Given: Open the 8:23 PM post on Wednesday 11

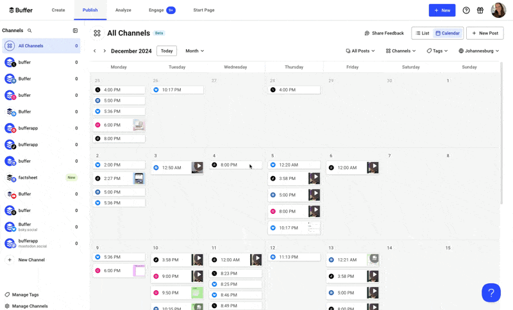Looking at the screenshot, I should [x=236, y=273].
